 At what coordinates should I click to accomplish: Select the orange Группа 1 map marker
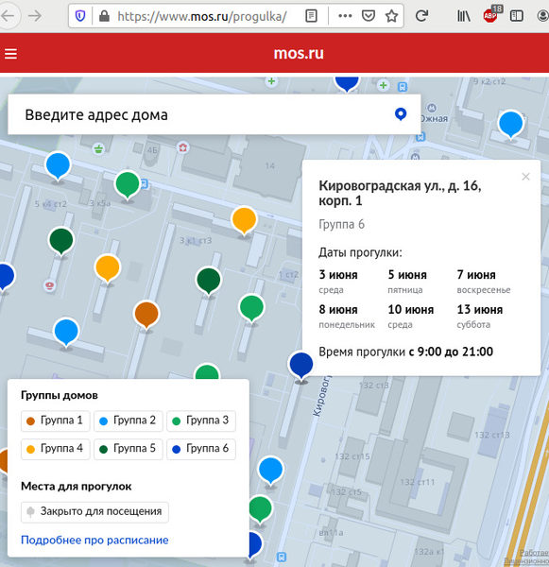[146, 315]
